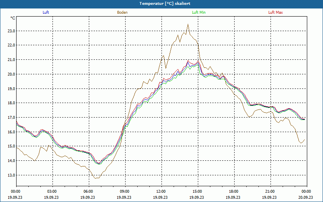323x202 pixels.
Task: Click the 20.09.23 date label
Action: click(x=306, y=197)
